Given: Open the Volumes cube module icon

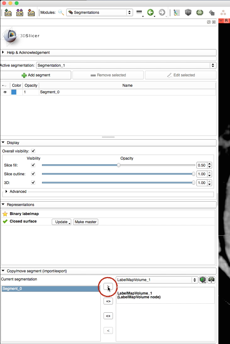Looking at the screenshot, I should (x=188, y=13).
